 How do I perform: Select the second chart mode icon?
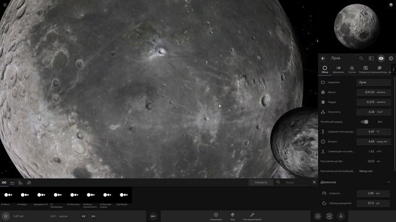12,183
